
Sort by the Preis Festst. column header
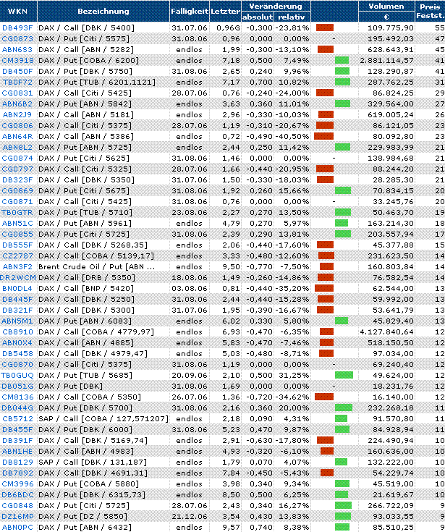[430, 11]
